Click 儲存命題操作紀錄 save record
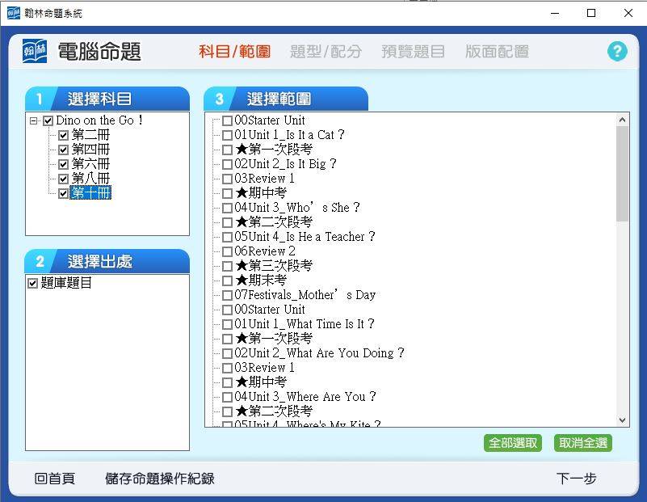This screenshot has width=647, height=502. click(160, 479)
